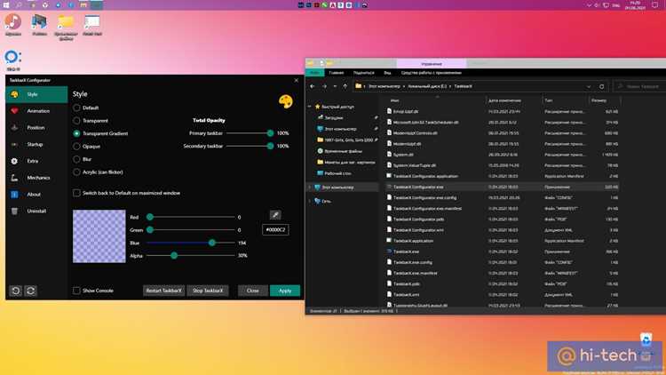Open the Position section in TaskbarX Configurator
This screenshot has width=666, height=375.
(36, 128)
